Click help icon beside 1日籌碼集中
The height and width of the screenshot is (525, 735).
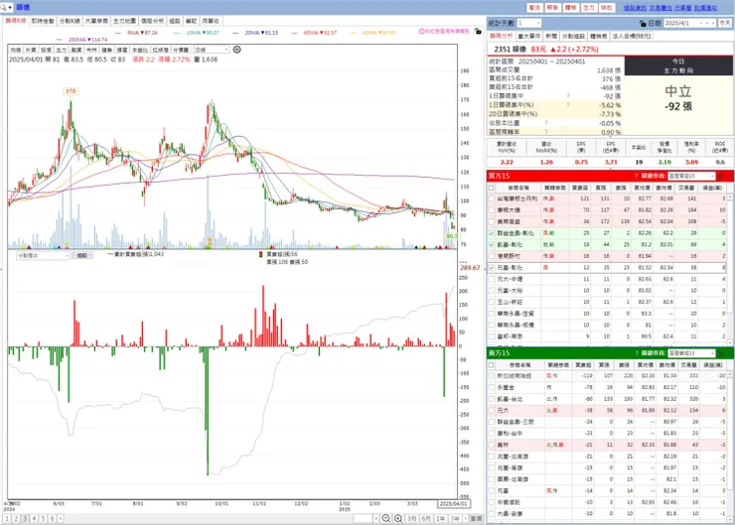(x=568, y=96)
